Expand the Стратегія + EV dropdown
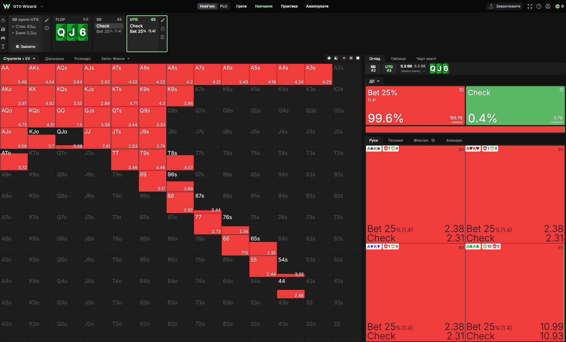The height and width of the screenshot is (342, 566). 19,59
